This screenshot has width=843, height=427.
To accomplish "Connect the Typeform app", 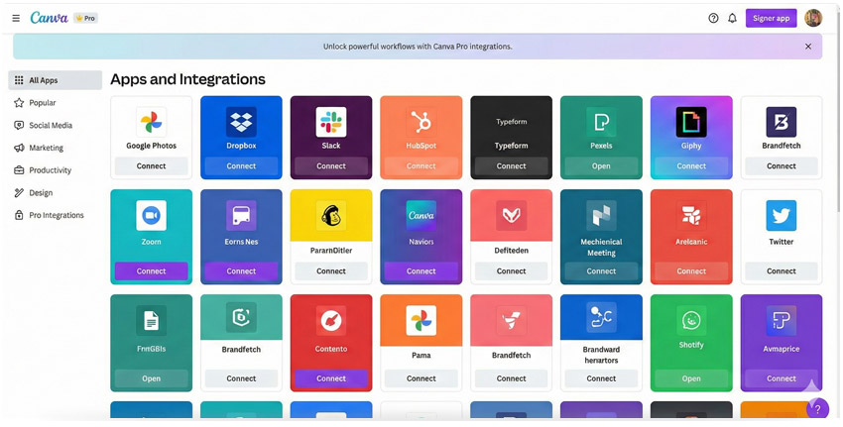I will coord(512,166).
